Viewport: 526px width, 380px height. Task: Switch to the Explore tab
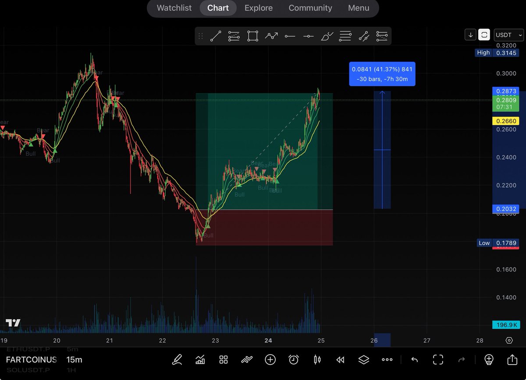pos(259,8)
